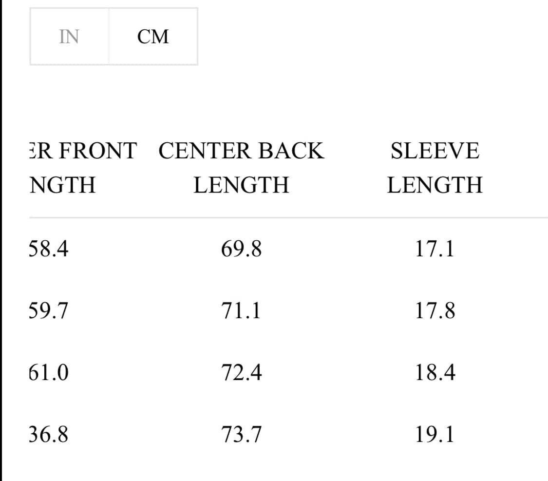Select the 17.8 sleeve length value
This screenshot has height=481, width=548.
point(435,310)
